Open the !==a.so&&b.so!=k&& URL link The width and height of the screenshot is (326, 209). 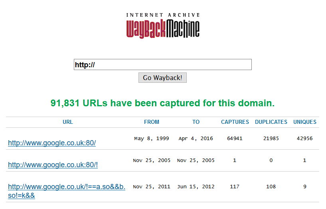click(x=67, y=191)
